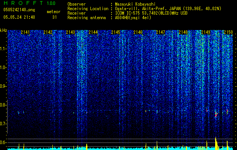Click the kHz axis unit label
This screenshot has height=150, width=237.
(x=3, y=30)
